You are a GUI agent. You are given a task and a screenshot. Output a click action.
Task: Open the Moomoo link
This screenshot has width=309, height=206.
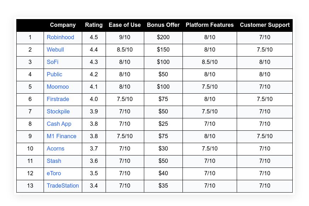click(58, 87)
